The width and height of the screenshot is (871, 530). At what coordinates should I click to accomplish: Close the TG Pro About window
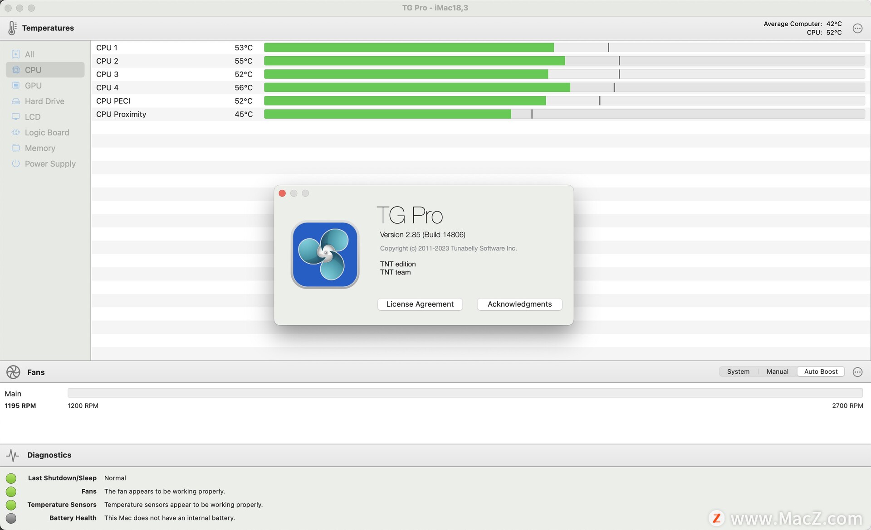pos(282,193)
